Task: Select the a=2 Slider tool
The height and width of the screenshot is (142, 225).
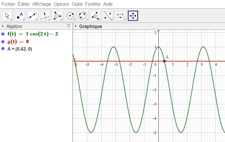Action: (120, 15)
